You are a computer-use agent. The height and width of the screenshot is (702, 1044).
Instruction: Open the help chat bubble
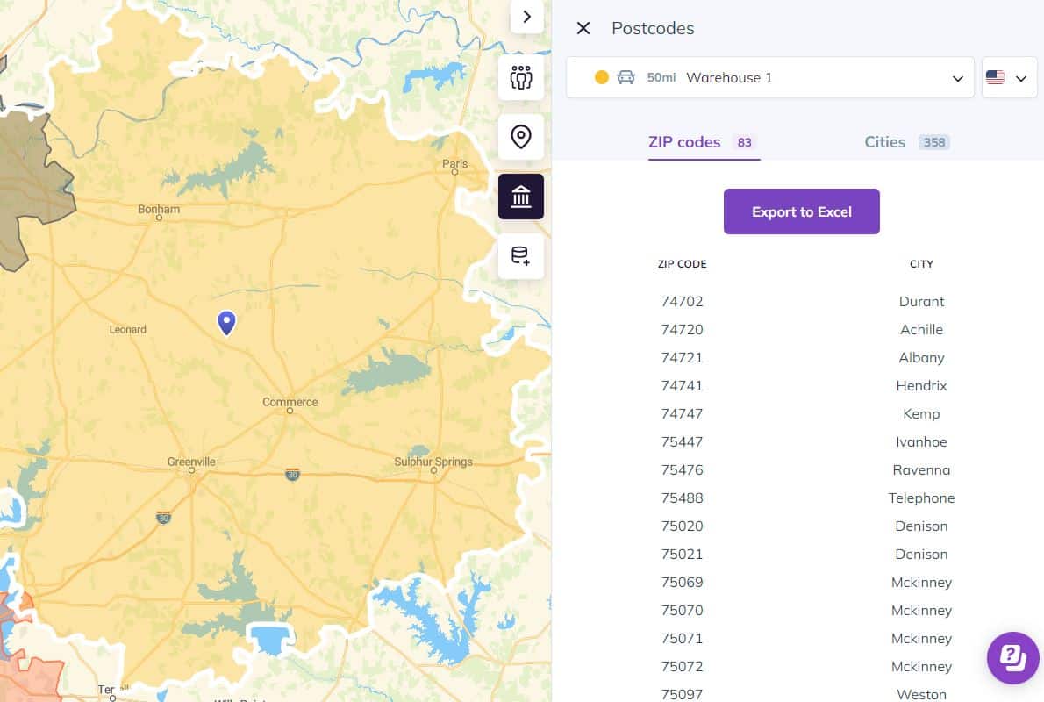[x=1012, y=657]
